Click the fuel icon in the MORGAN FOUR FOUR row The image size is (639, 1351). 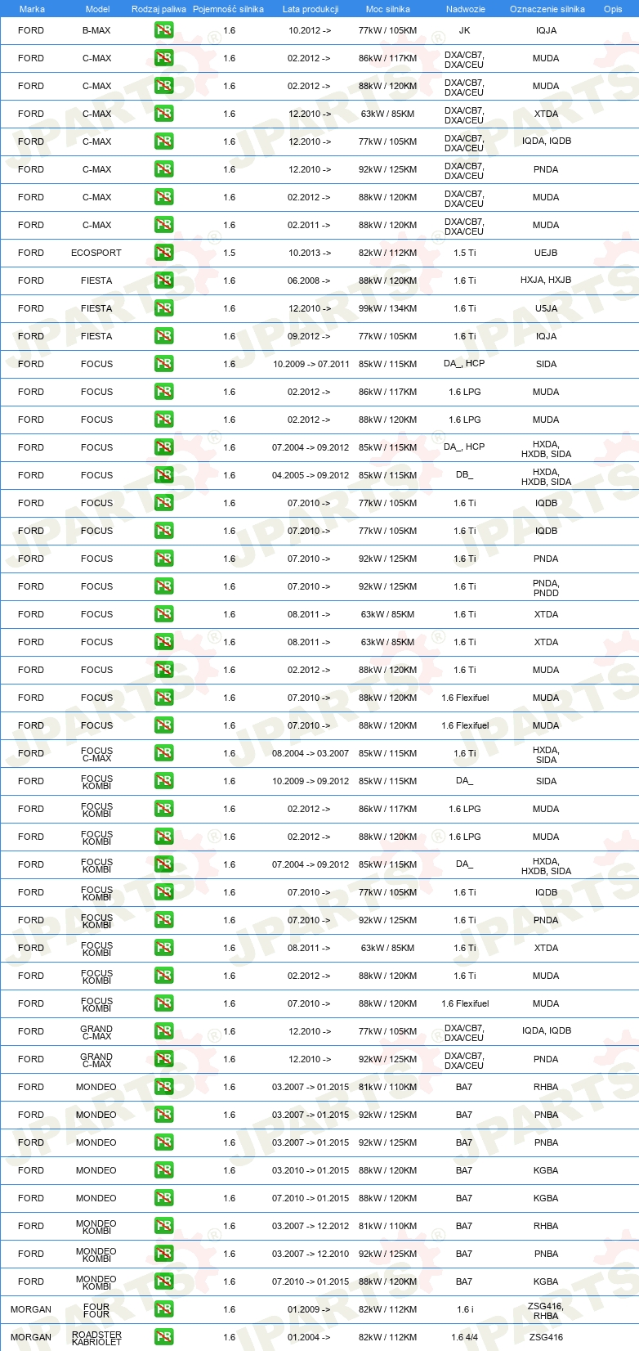[163, 1310]
